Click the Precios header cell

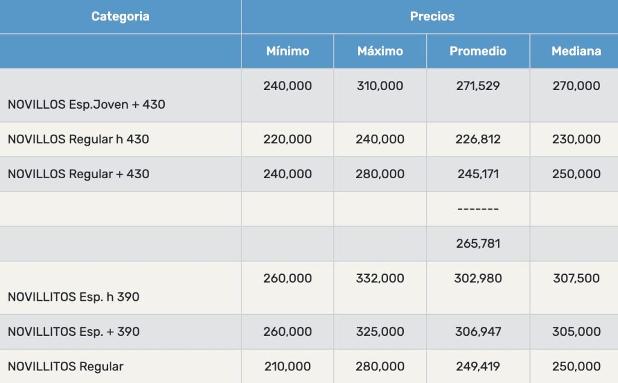(x=432, y=16)
